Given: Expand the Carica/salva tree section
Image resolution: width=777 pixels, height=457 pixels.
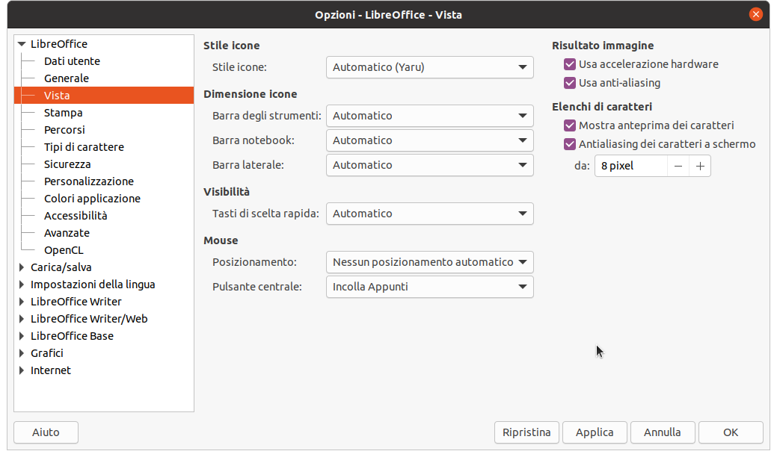Looking at the screenshot, I should [22, 267].
